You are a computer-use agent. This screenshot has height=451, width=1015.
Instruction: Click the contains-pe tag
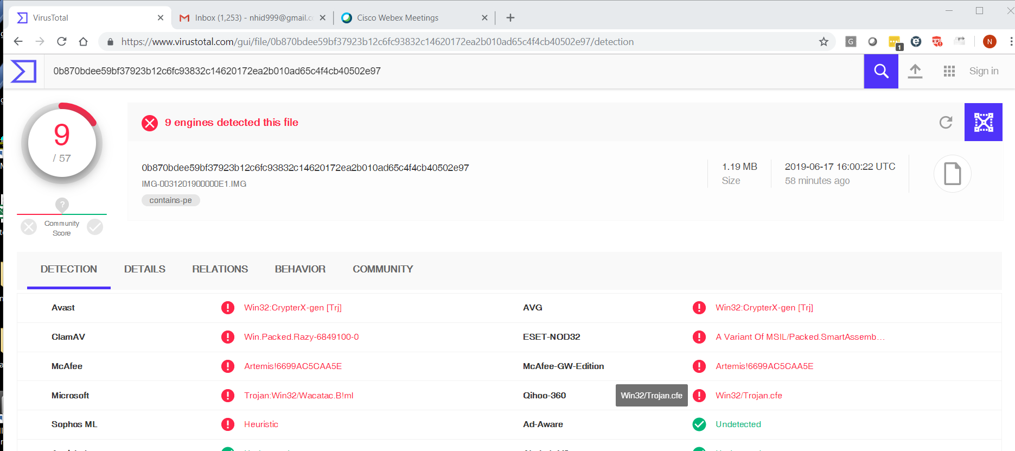click(x=170, y=200)
